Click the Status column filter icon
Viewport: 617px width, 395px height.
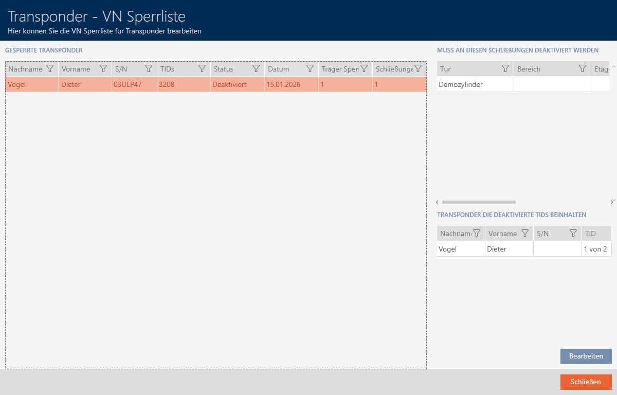256,69
